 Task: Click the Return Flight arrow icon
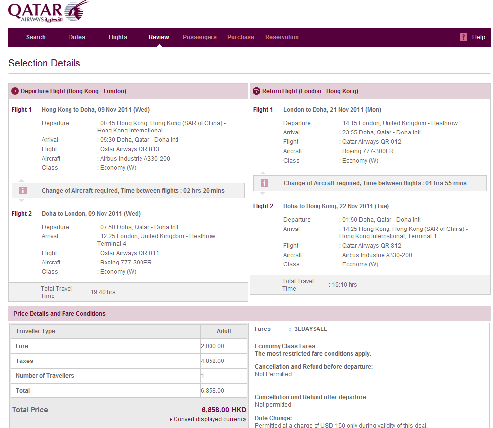(x=256, y=91)
